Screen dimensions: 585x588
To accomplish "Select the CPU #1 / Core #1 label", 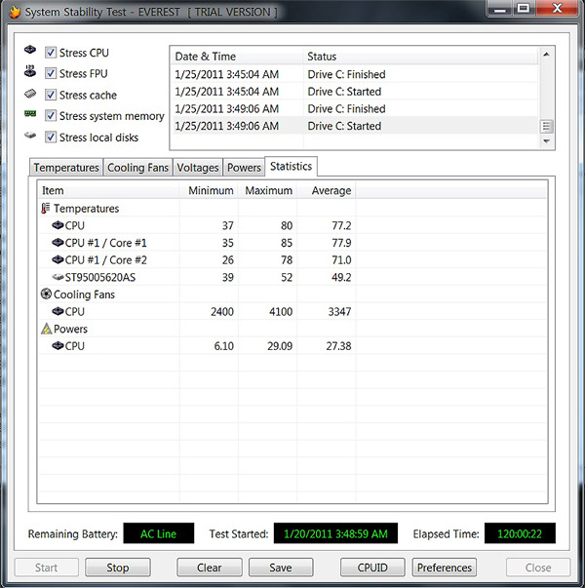I will click(x=105, y=243).
